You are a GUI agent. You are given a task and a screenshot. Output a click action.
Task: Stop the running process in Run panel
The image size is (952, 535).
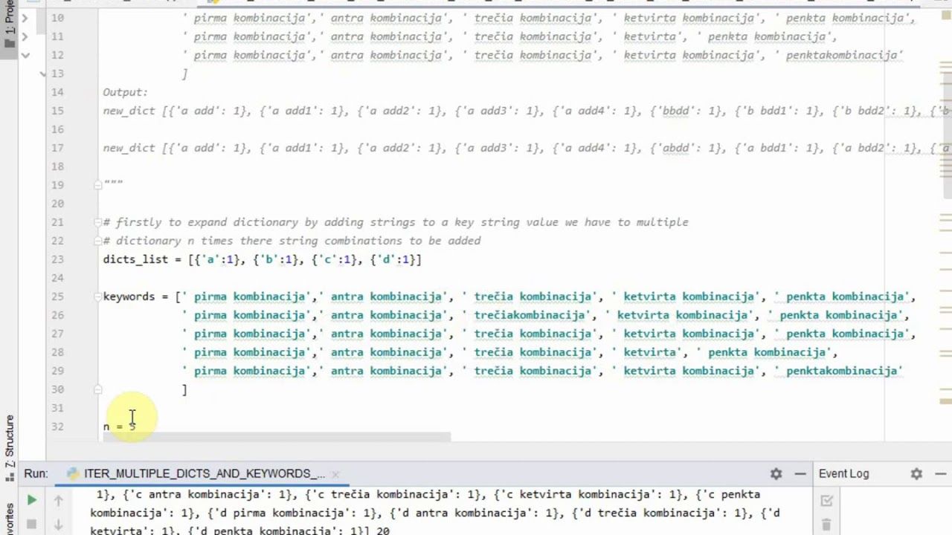tap(31, 525)
